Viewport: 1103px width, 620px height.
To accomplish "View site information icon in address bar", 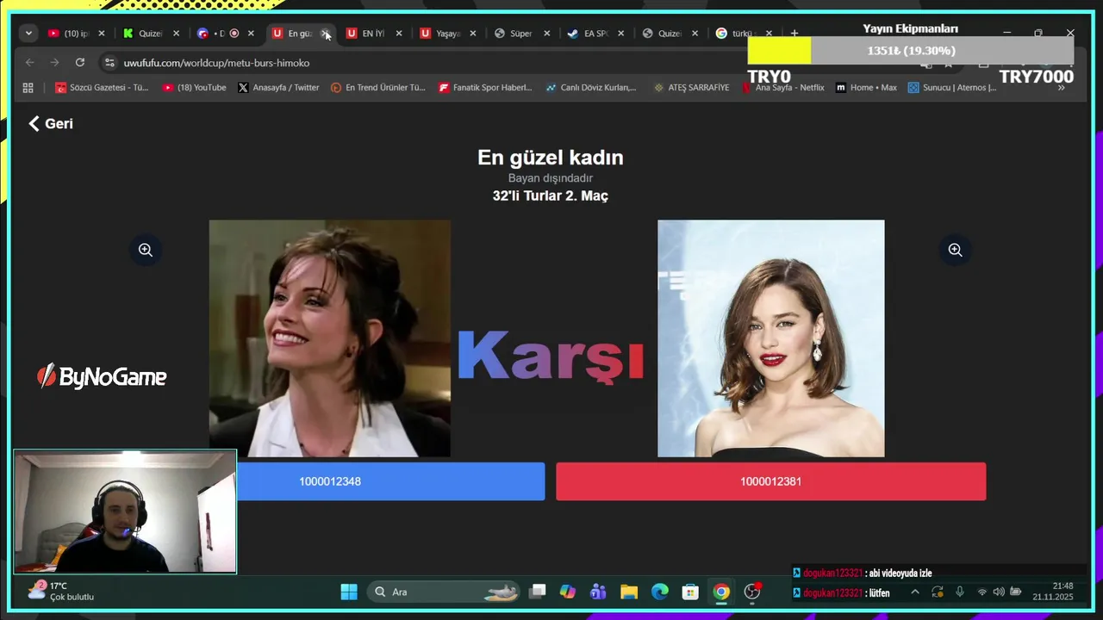I will point(109,63).
